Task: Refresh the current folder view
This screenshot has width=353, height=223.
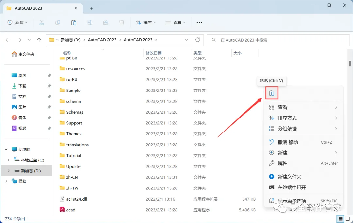Action: click(198, 40)
